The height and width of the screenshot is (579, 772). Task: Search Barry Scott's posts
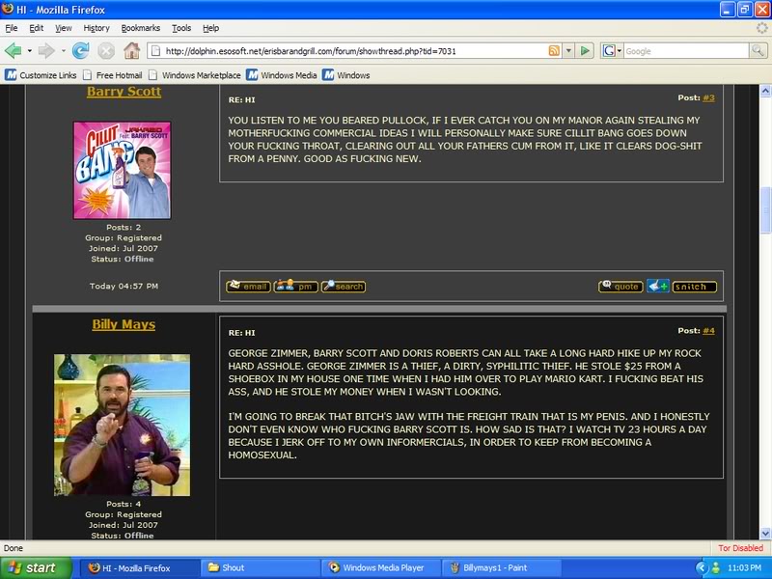pyautogui.click(x=344, y=287)
